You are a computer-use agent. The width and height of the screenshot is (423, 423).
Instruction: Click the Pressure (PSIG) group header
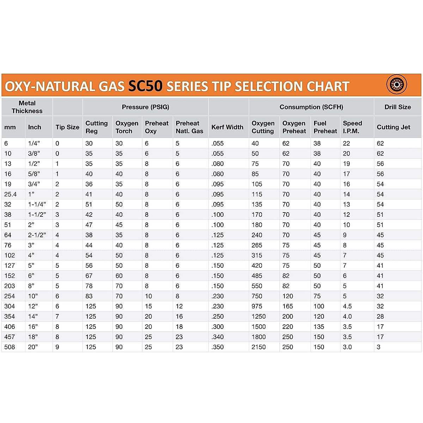coord(146,107)
